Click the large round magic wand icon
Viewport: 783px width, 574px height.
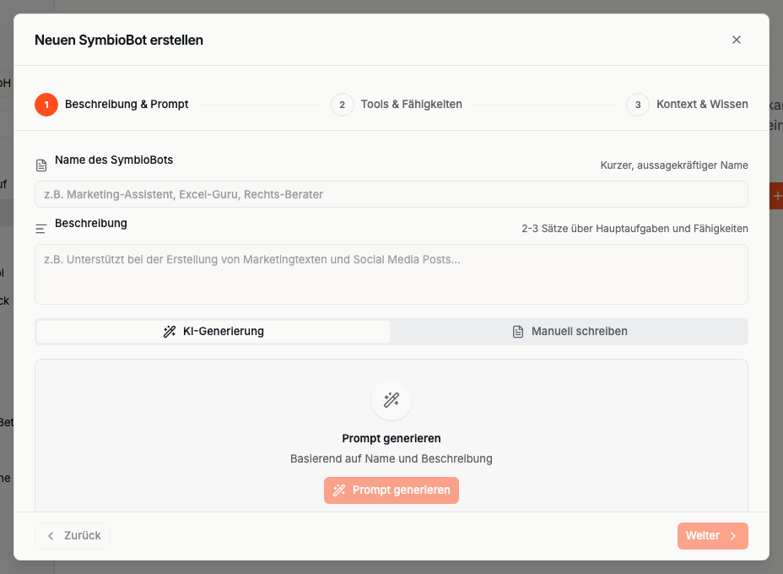click(x=391, y=400)
